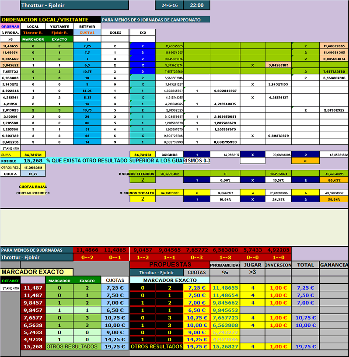Select the 19,57% percentage cell
This screenshot has height=357, width=349.
(x=278, y=180)
